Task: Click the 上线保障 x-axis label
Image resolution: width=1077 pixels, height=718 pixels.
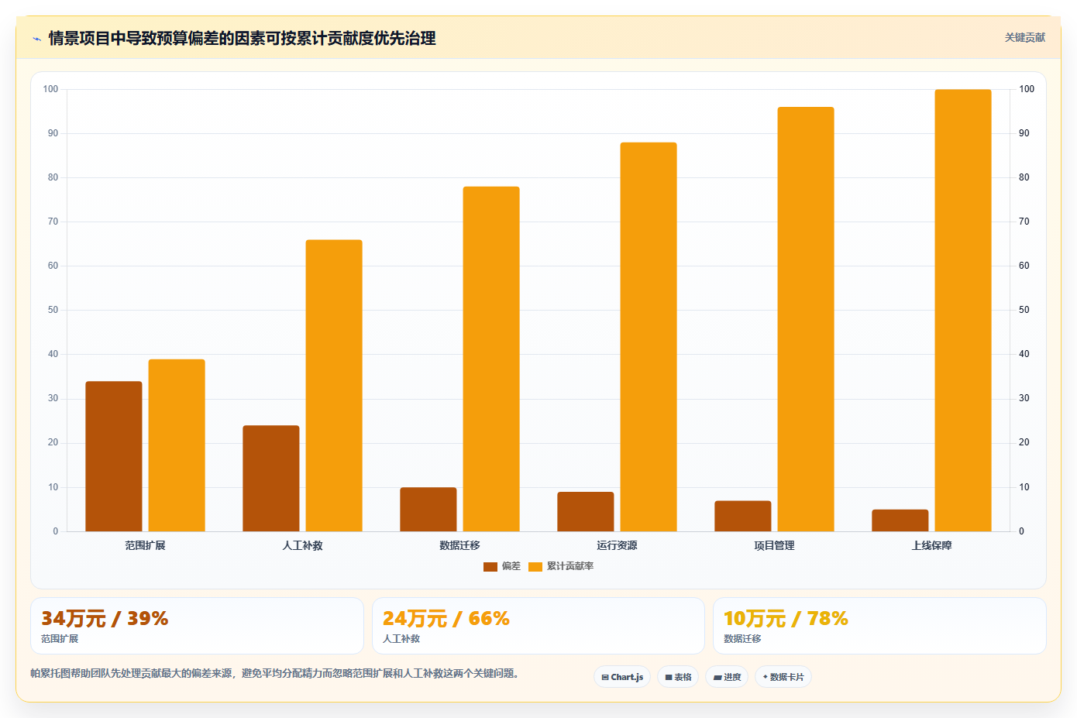Action: point(932,545)
